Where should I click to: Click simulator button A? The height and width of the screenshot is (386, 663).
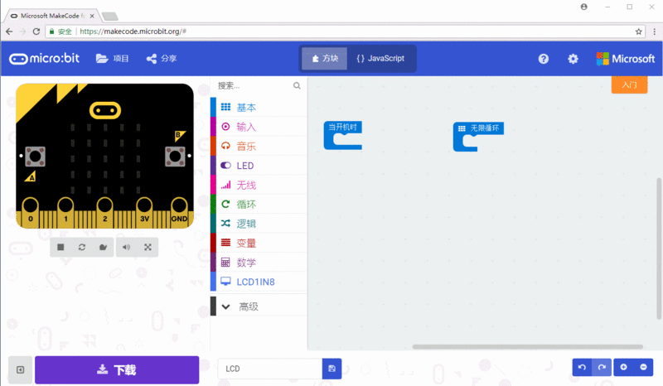coord(35,157)
